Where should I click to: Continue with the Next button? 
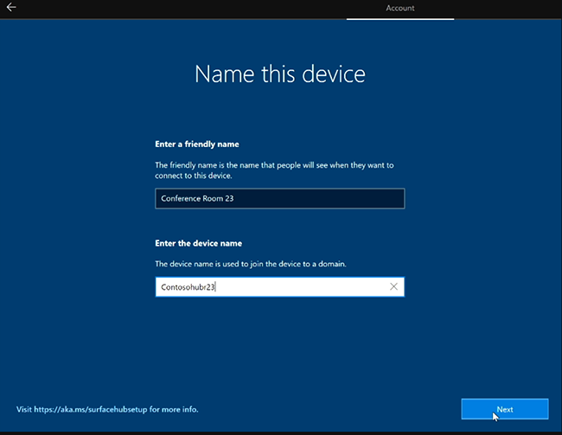coord(505,409)
